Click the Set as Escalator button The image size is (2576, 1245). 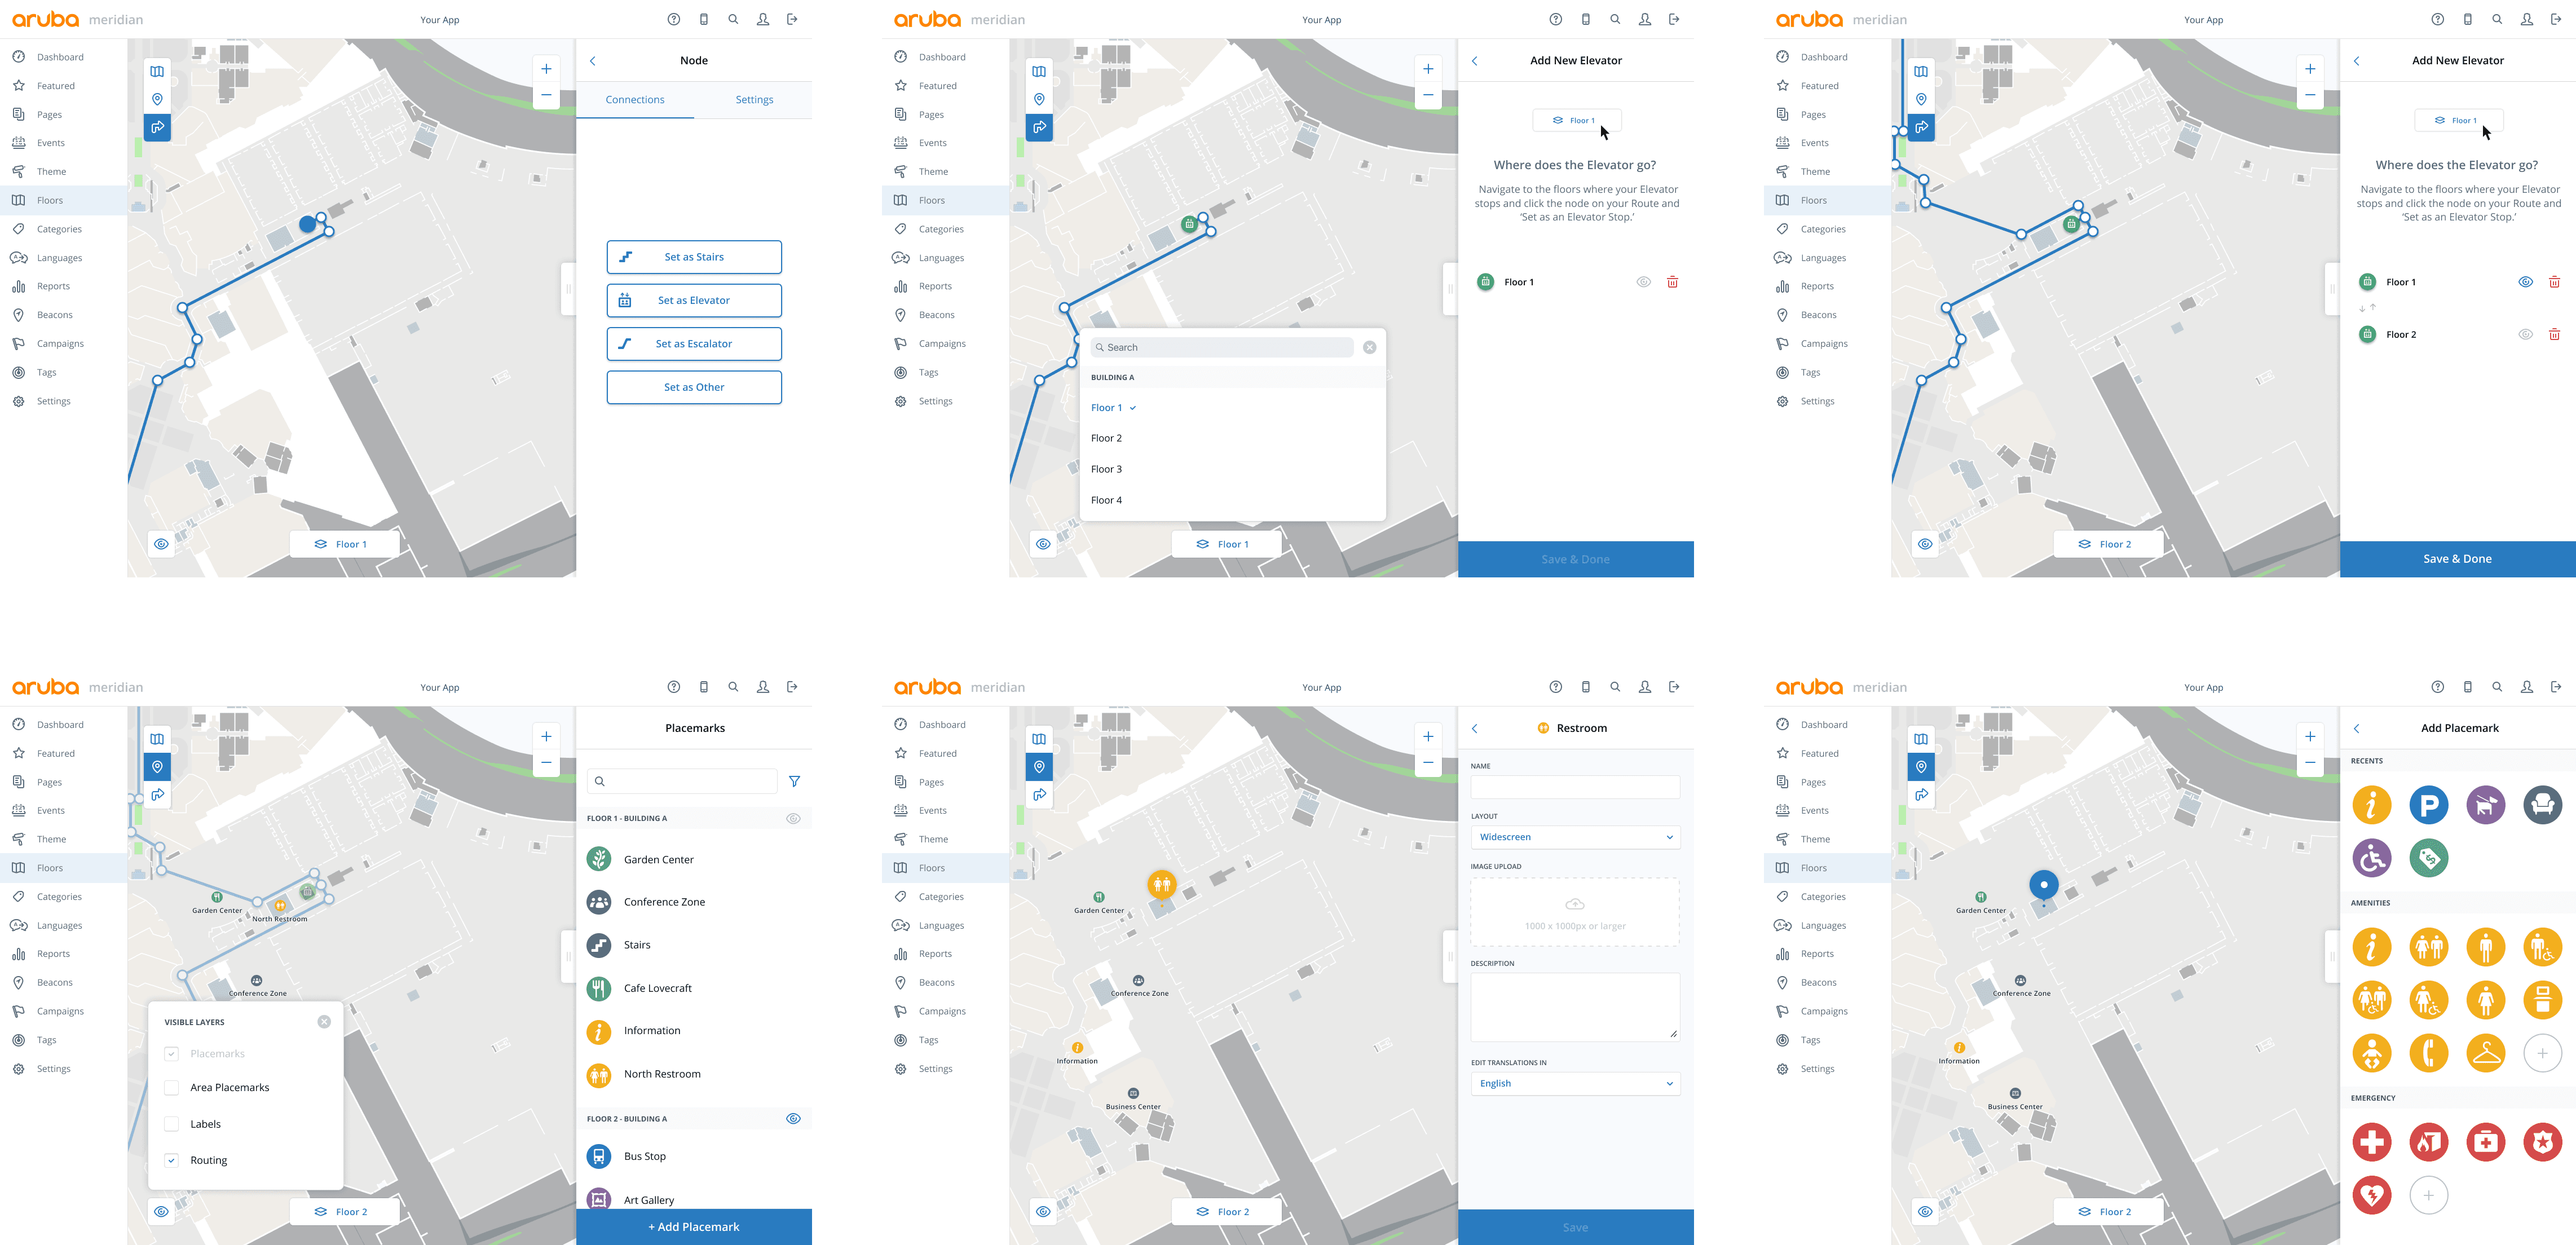(694, 344)
